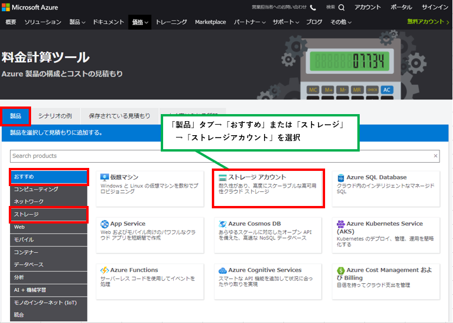Add Azure Functions card title
453x323 pixels.
point(134,270)
